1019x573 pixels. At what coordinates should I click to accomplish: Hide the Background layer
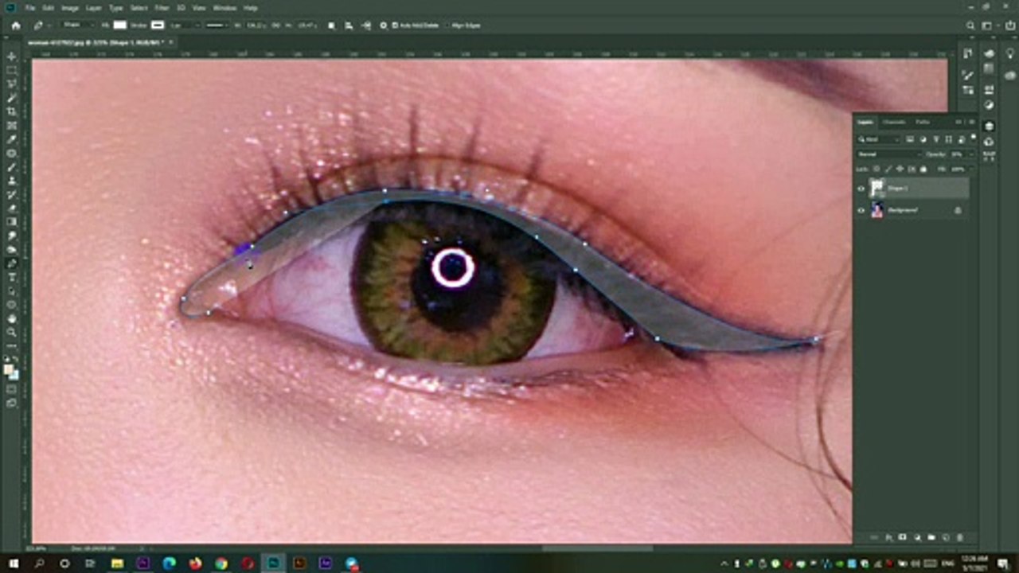pos(861,210)
